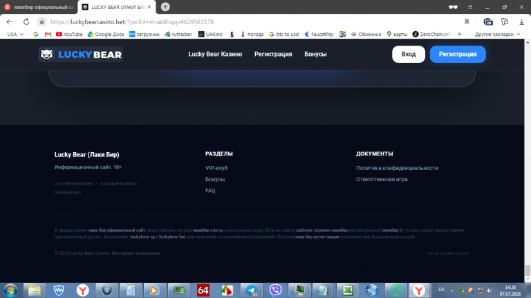The image size is (531, 298).
Task: Open Политика конфиденциальности link
Action: [397, 168]
